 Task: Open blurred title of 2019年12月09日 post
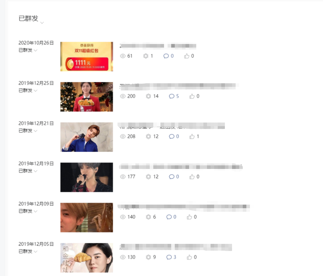tap(184, 207)
